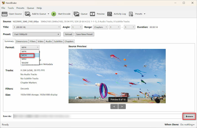Click the 'Ready' status text
197x128 pixels.
tap(5, 125)
